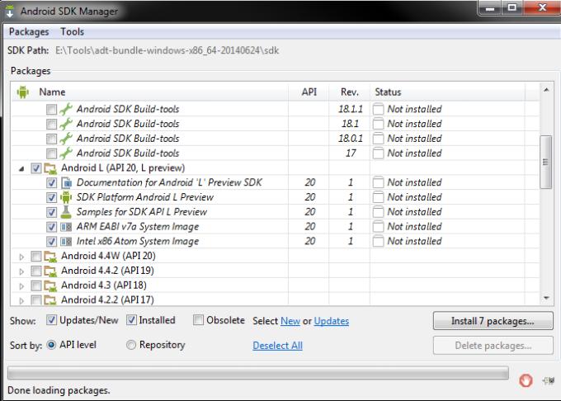
Task: Click the SDK Path text value
Action: (x=167, y=50)
